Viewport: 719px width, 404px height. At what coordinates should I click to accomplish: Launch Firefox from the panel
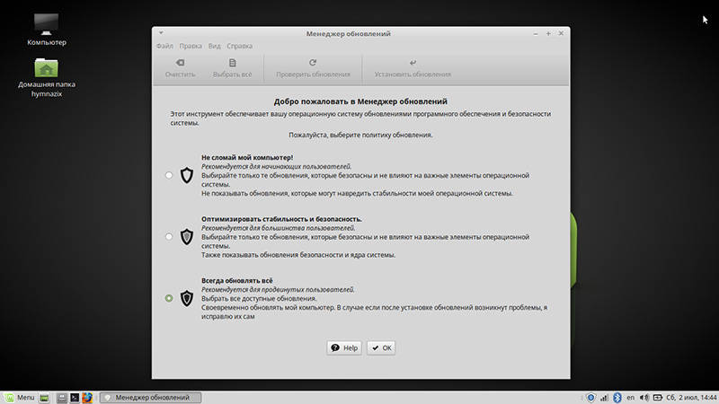(87, 398)
